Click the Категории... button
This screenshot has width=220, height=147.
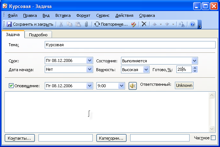click(111, 138)
